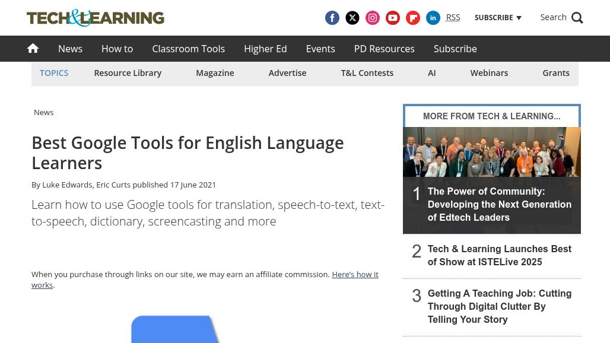The height and width of the screenshot is (343, 610).
Task: Open the LinkedIn social icon
Action: point(433,18)
